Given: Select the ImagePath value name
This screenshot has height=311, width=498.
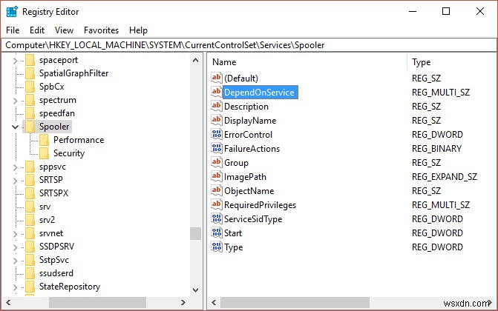Looking at the screenshot, I should 245,176.
